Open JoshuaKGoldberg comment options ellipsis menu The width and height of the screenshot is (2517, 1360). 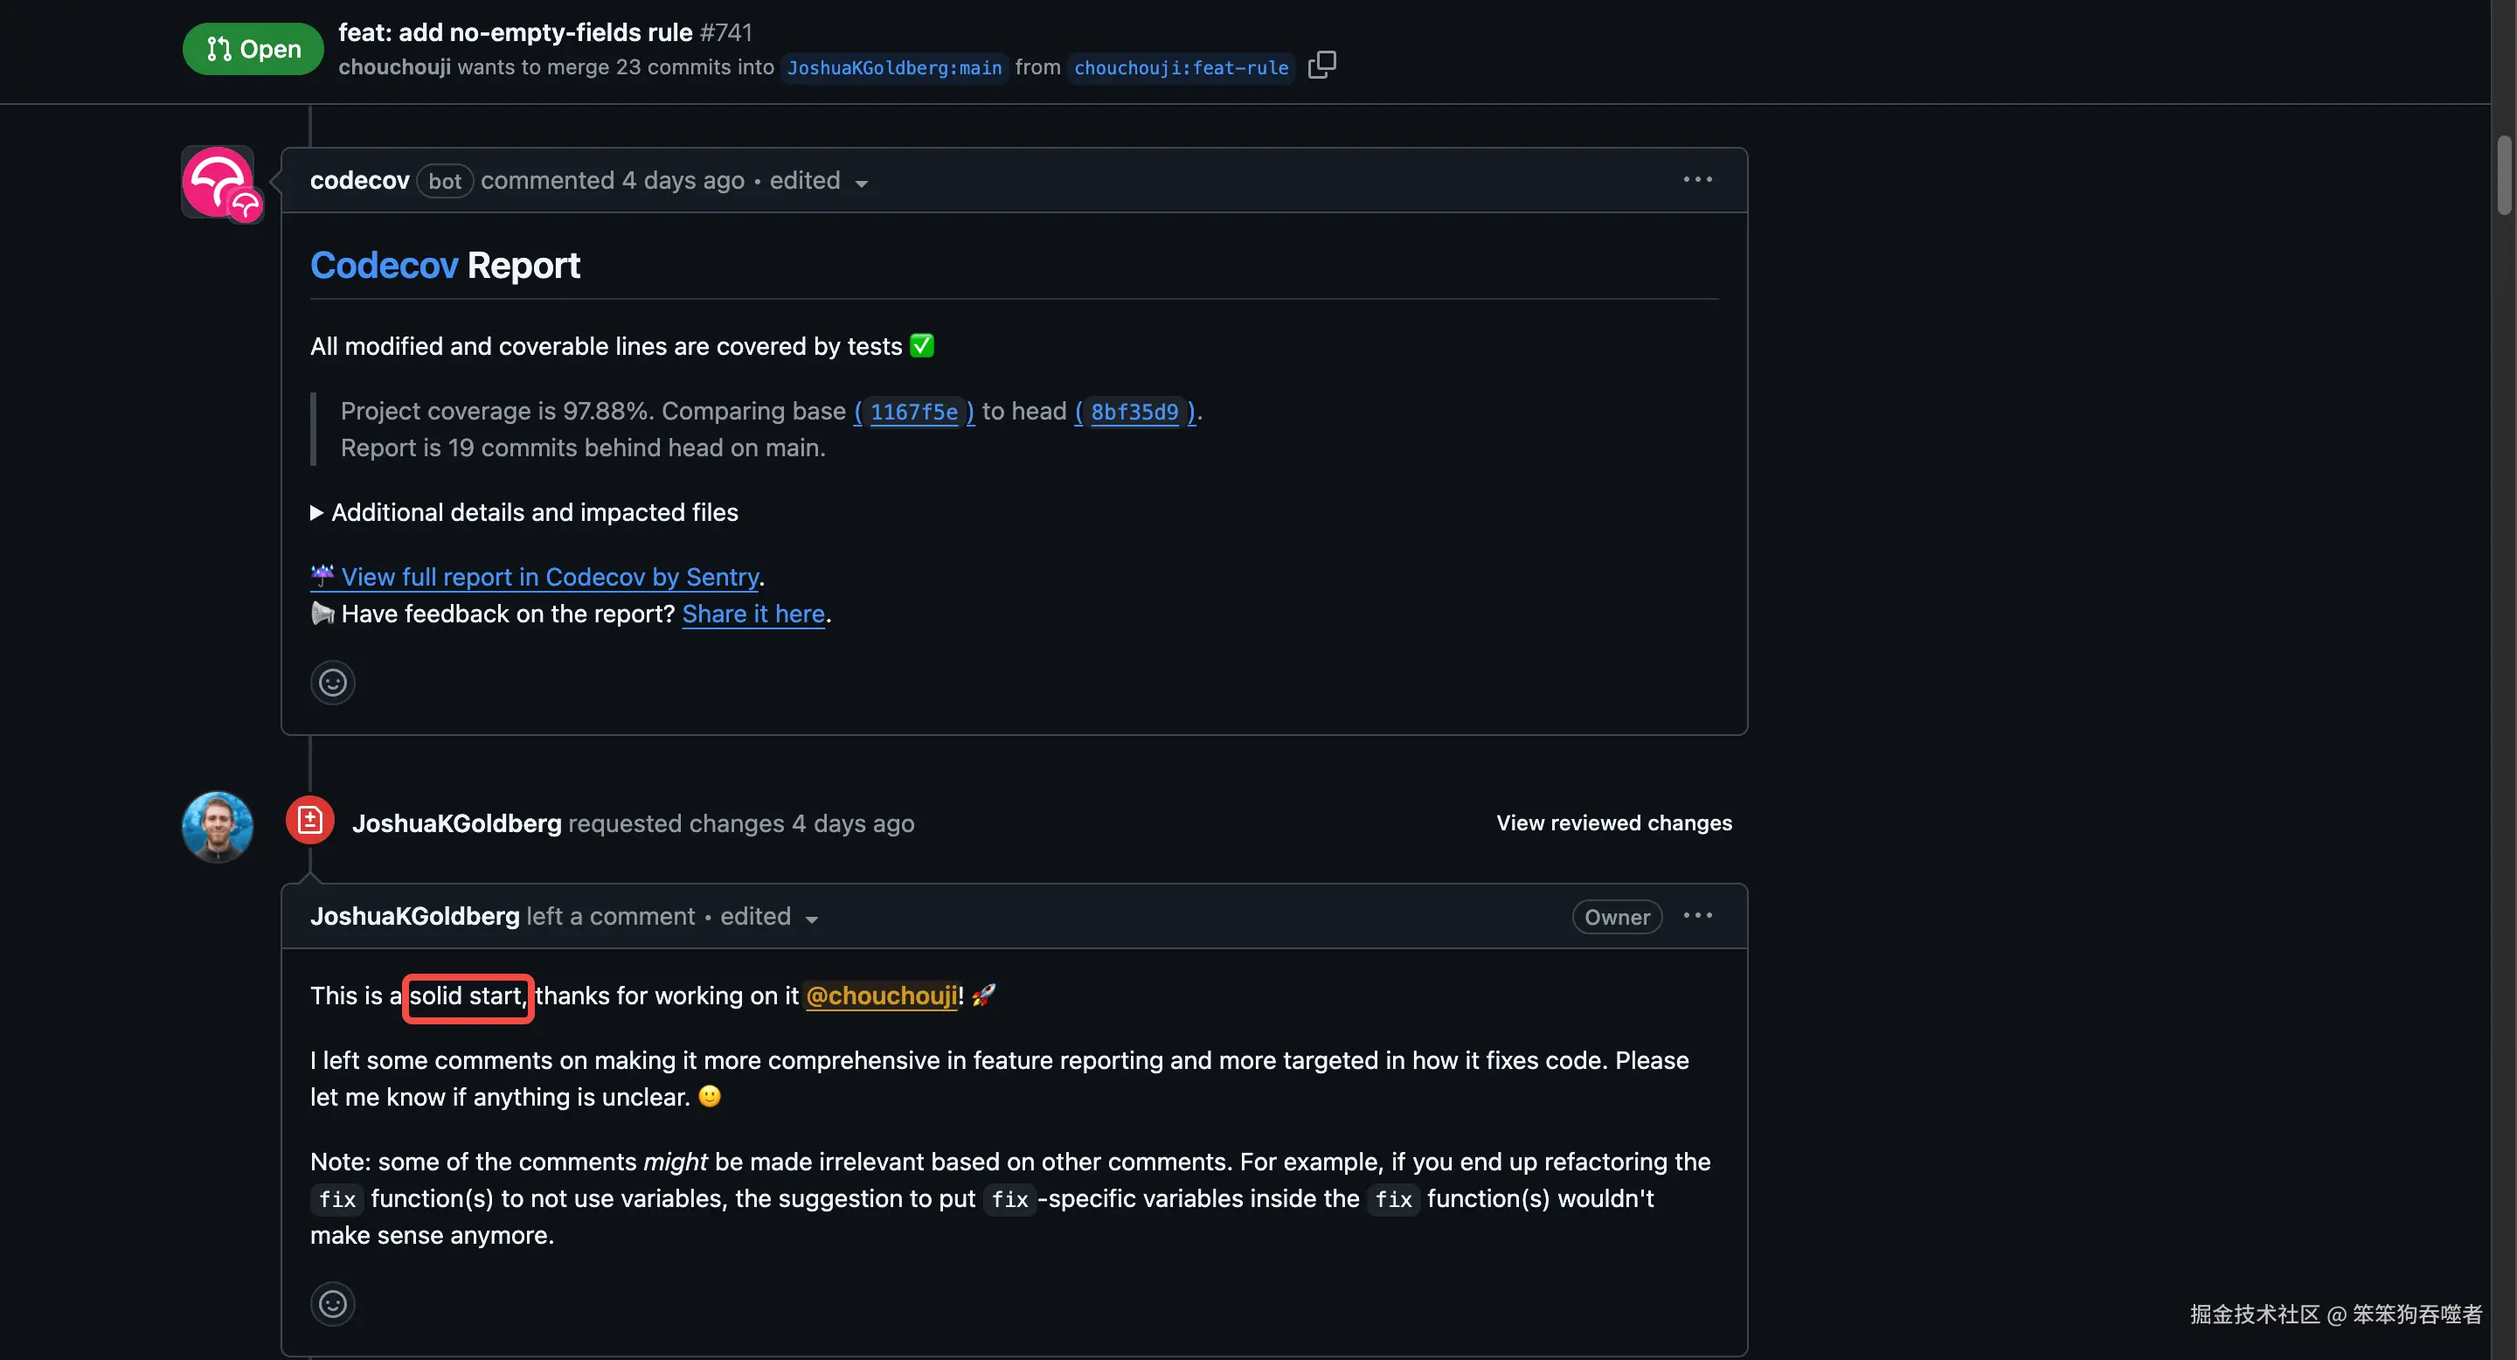[x=1697, y=915]
